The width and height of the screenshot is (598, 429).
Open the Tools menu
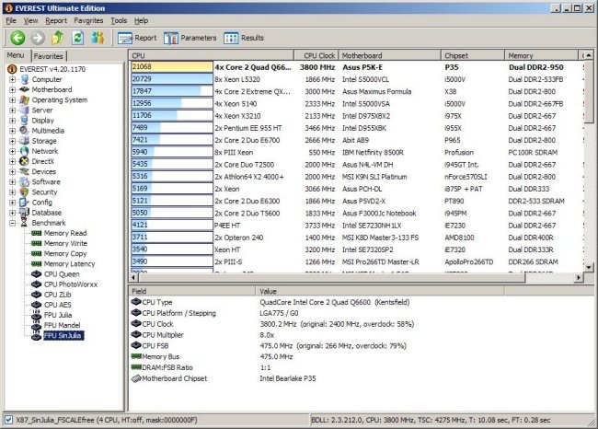point(119,20)
